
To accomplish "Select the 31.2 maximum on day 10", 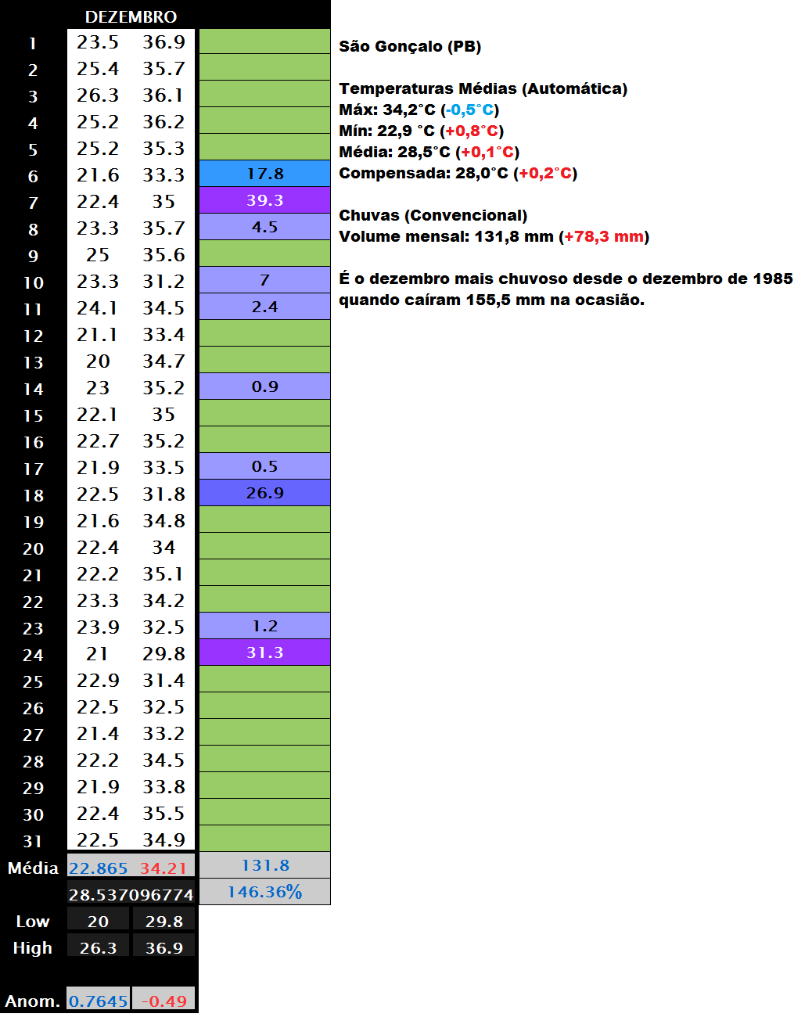I will 163,281.
